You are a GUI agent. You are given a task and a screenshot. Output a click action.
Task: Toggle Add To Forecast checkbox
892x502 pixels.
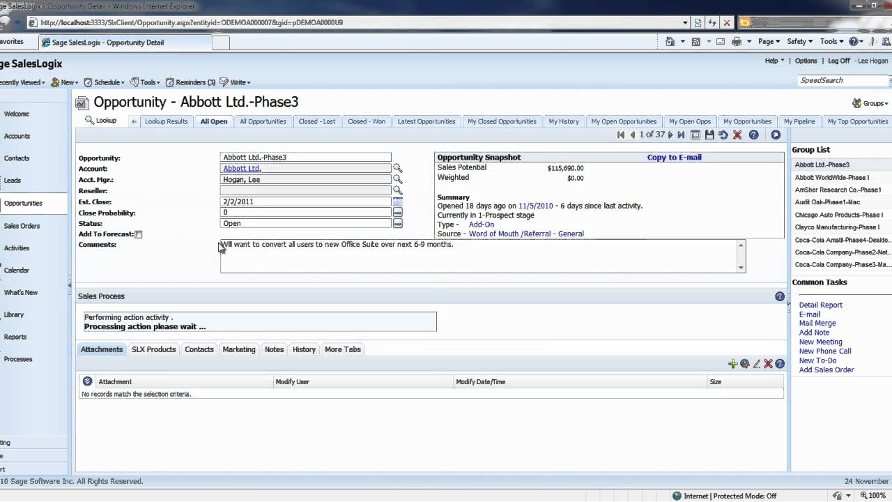coord(138,234)
